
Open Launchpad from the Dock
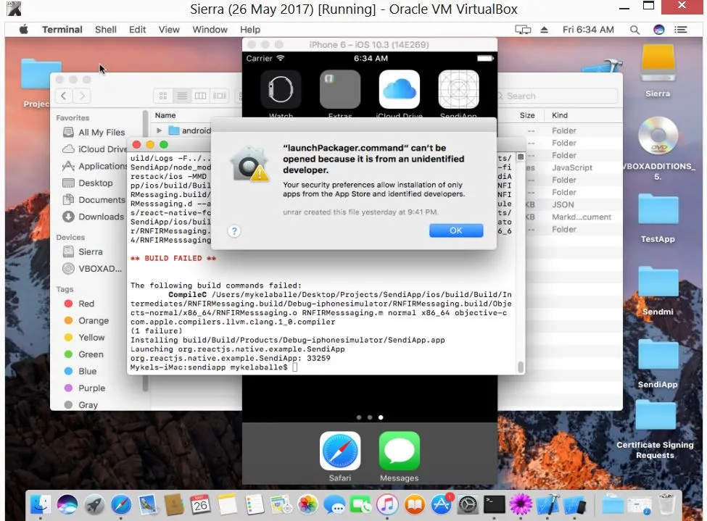pyautogui.click(x=94, y=504)
